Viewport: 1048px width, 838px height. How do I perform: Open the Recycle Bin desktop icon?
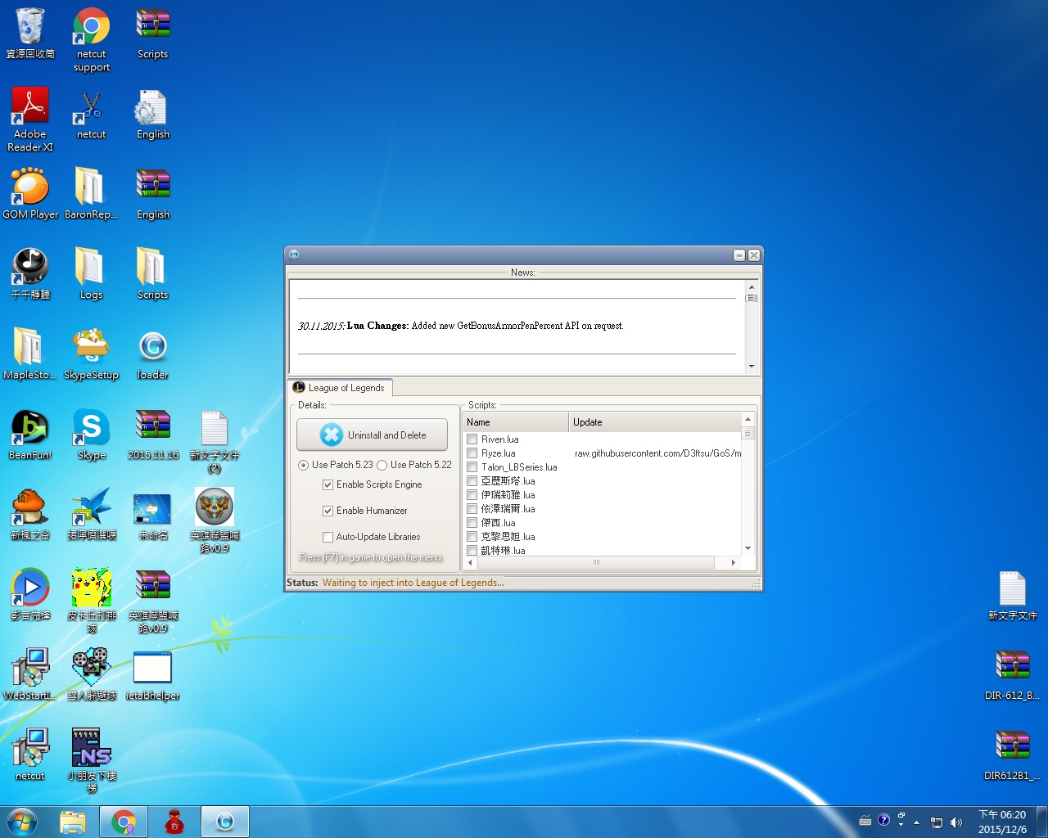click(x=30, y=34)
